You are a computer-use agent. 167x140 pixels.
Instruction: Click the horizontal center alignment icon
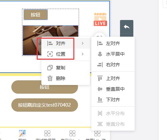(x=100, y=54)
